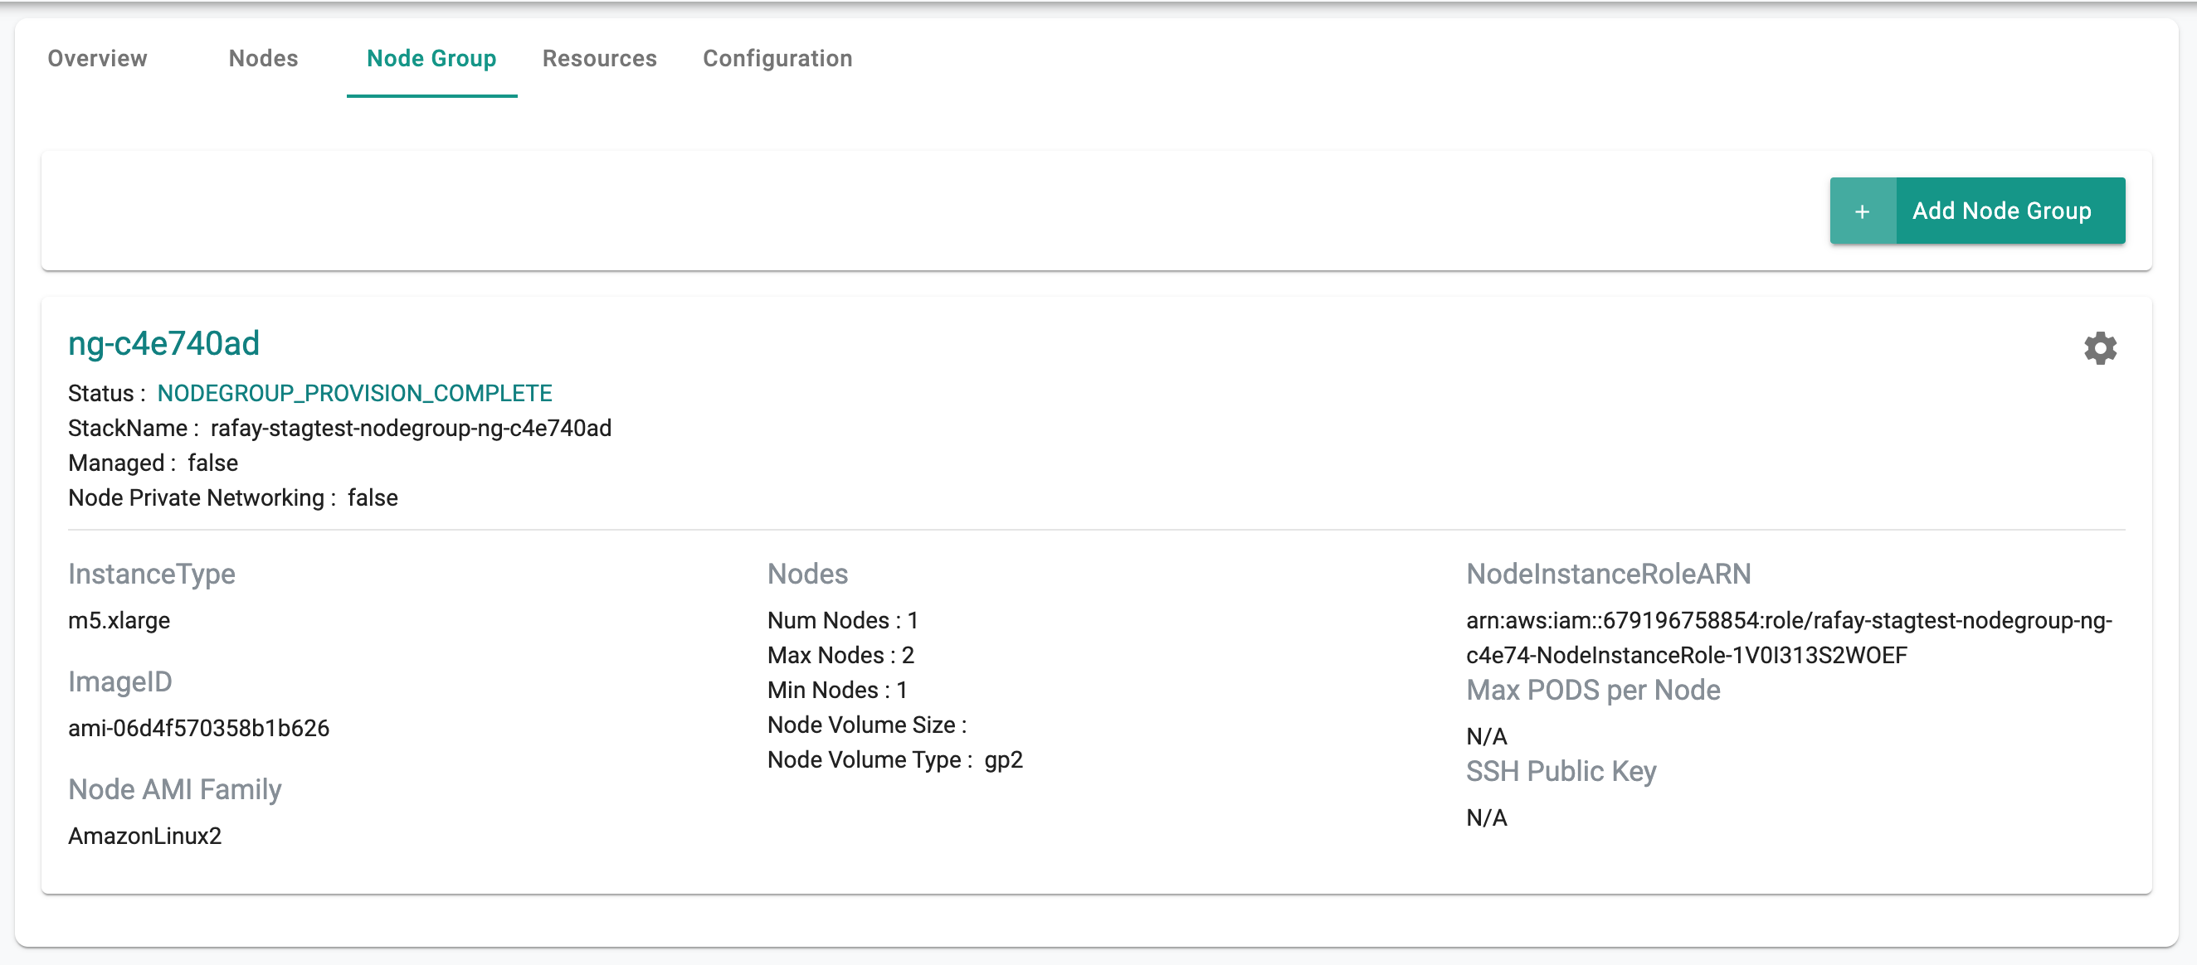Select the Node Group tab
Image resolution: width=2197 pixels, height=965 pixels.
pos(431,58)
